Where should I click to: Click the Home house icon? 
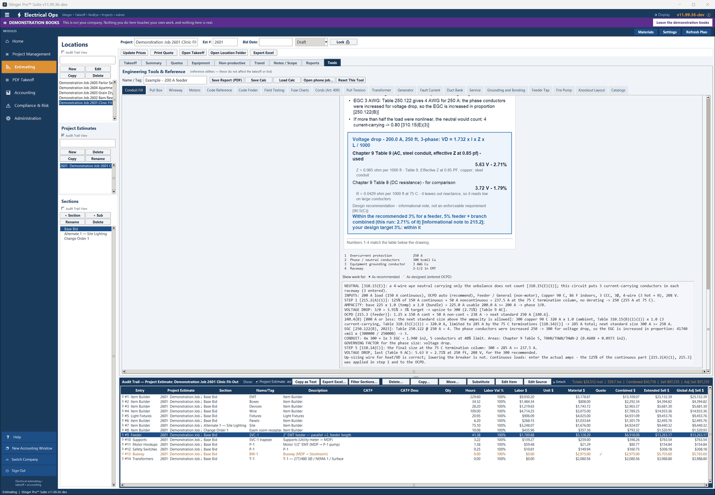click(7, 41)
